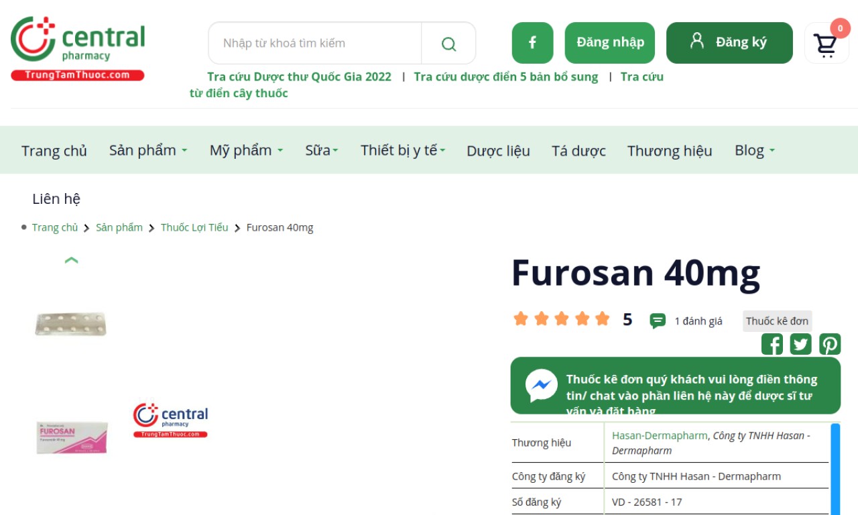Click Trang chủ breadcrumb link
This screenshot has width=858, height=515.
pos(55,227)
